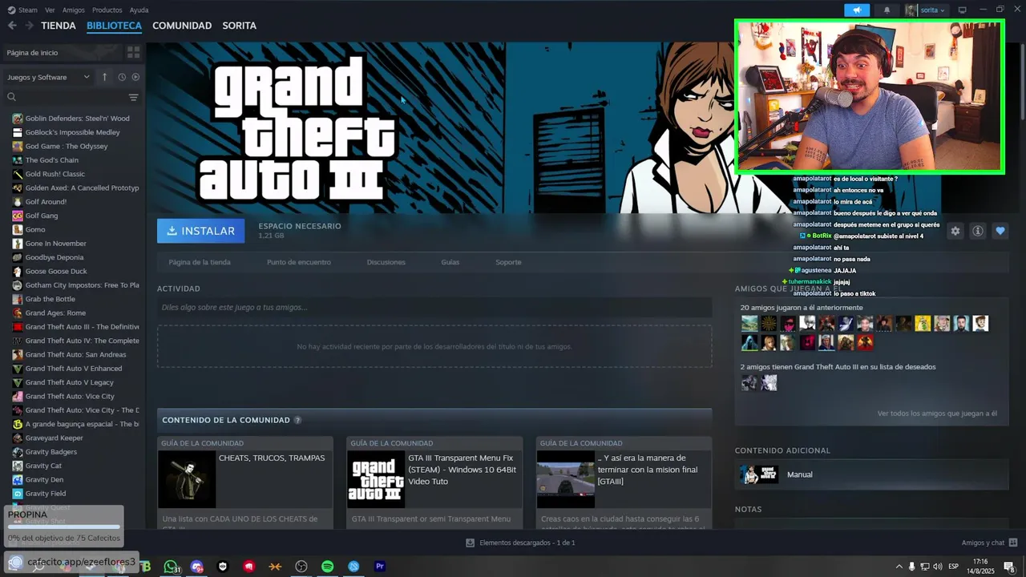The width and height of the screenshot is (1026, 577).
Task: Open the TIENDA tab
Action: [59, 26]
